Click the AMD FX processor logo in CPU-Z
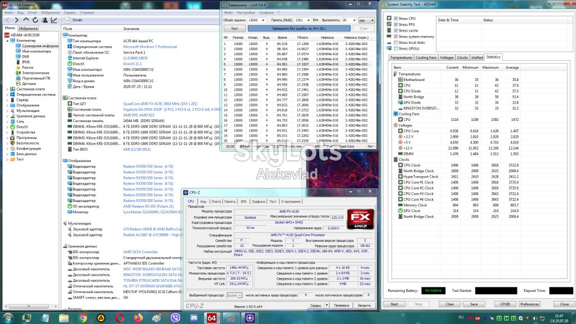Screen dimensions: 576x324 361,219
